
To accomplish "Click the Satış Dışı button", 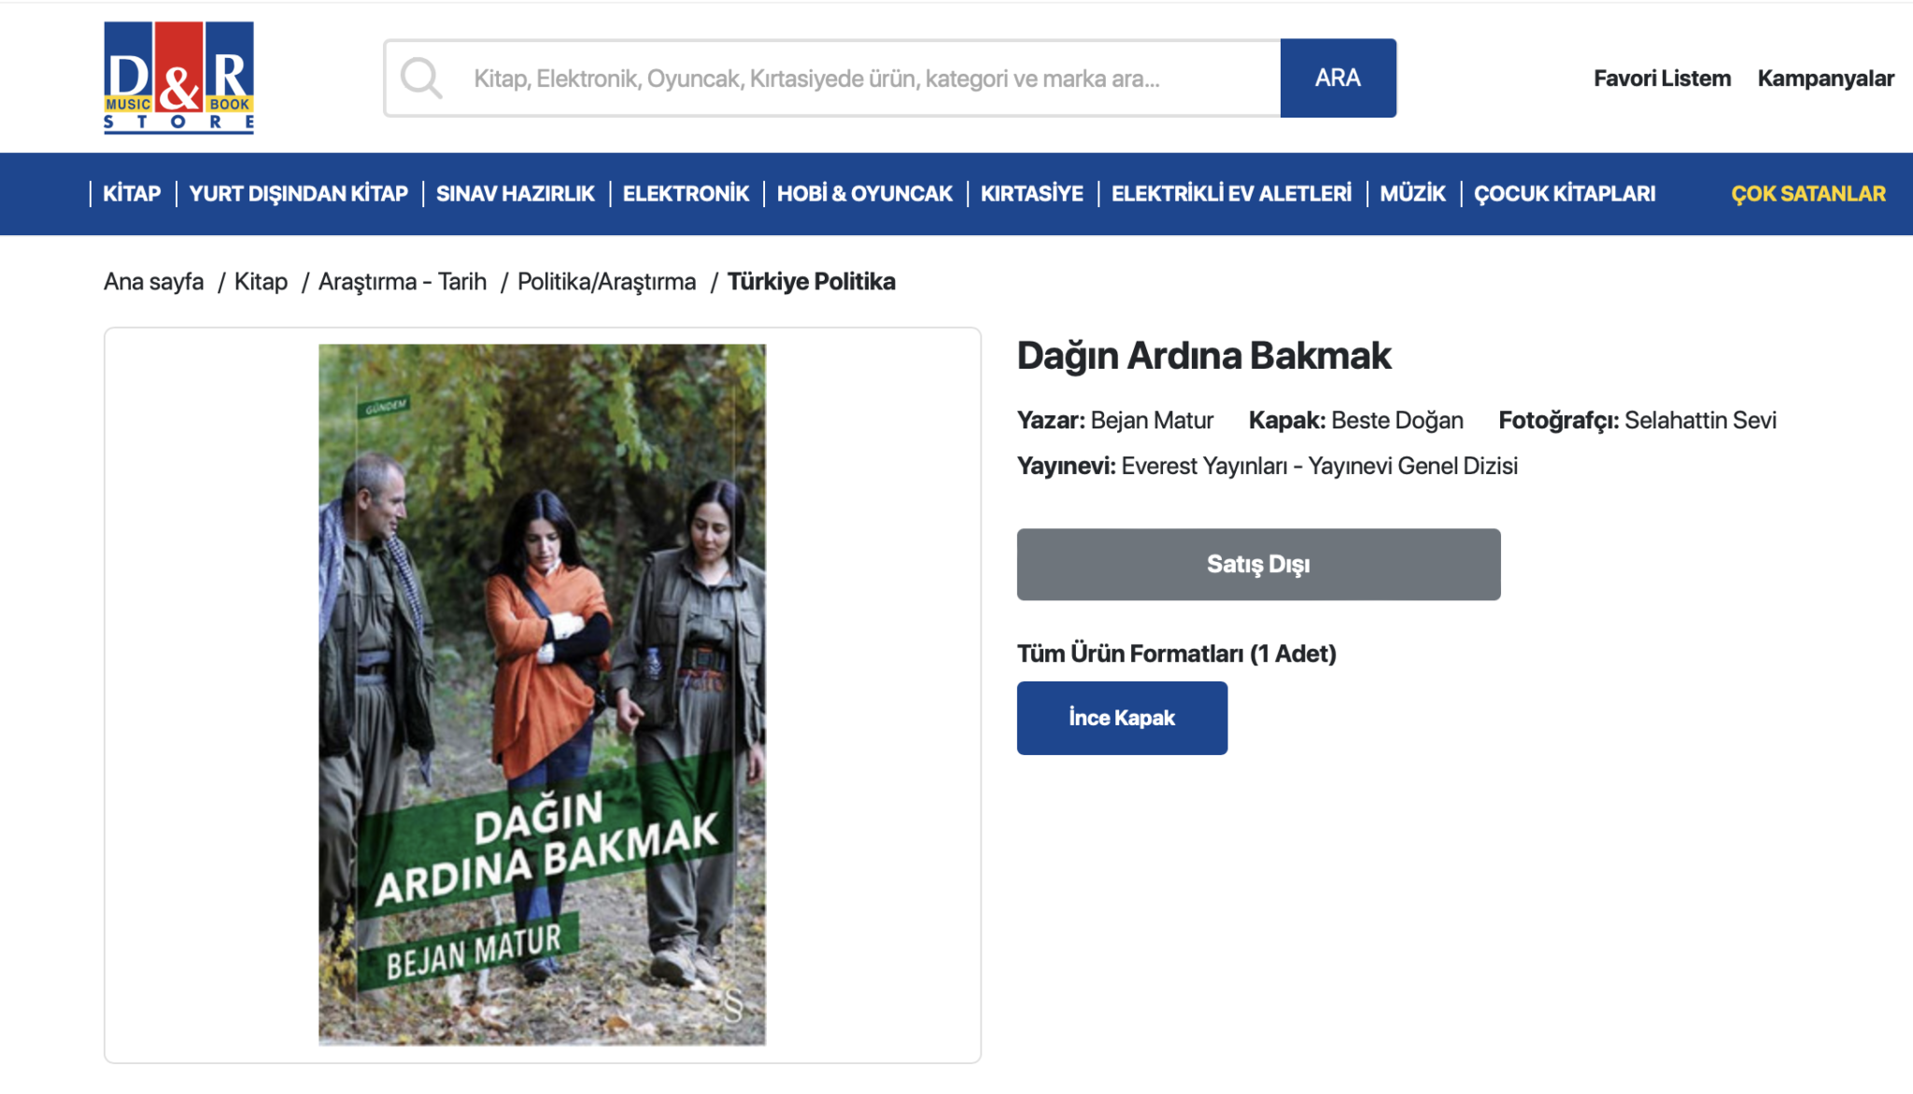I will tap(1258, 565).
